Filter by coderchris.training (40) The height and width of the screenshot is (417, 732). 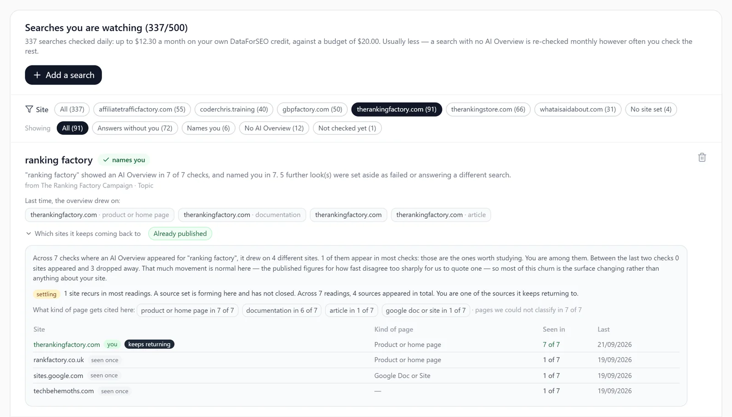pos(234,109)
